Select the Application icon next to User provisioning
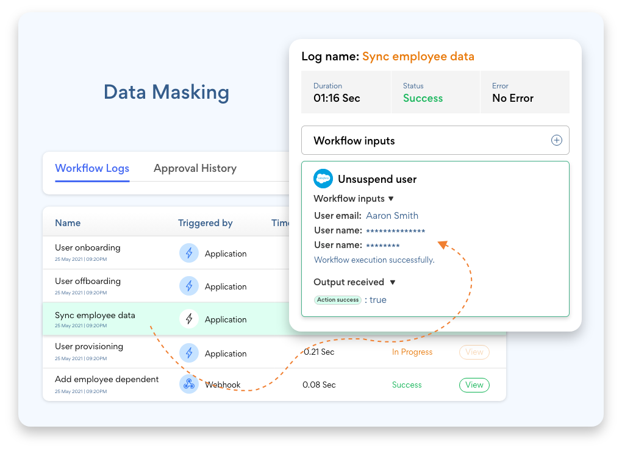 point(189,352)
